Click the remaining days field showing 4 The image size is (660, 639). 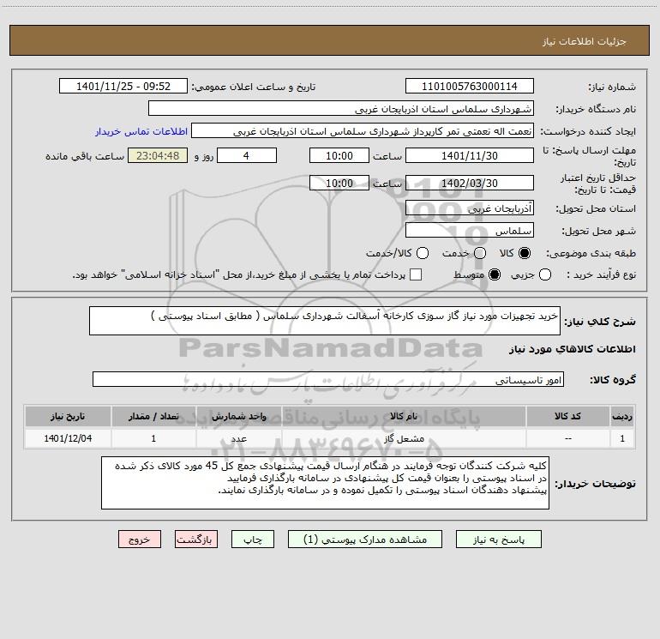(x=247, y=156)
